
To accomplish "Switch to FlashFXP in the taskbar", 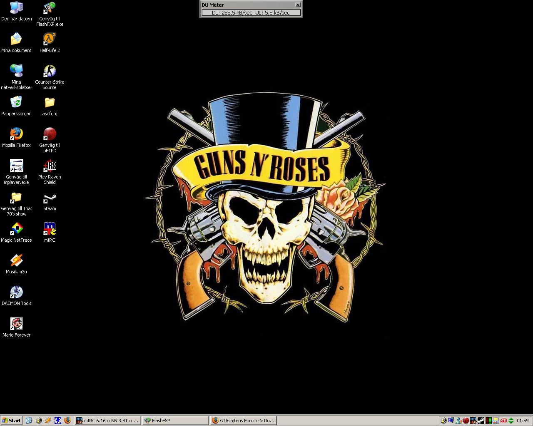I will click(x=175, y=421).
